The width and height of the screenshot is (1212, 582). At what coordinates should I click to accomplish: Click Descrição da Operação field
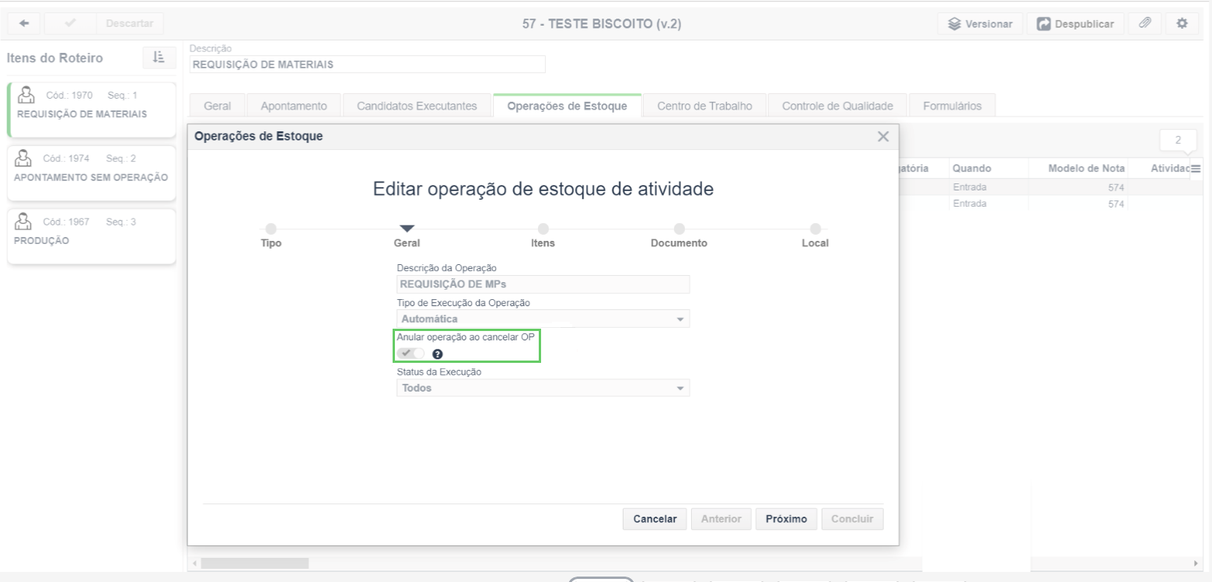point(543,284)
